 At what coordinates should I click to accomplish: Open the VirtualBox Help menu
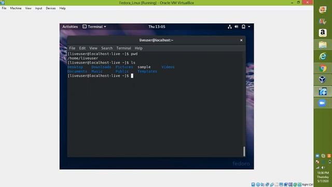coord(62,8)
